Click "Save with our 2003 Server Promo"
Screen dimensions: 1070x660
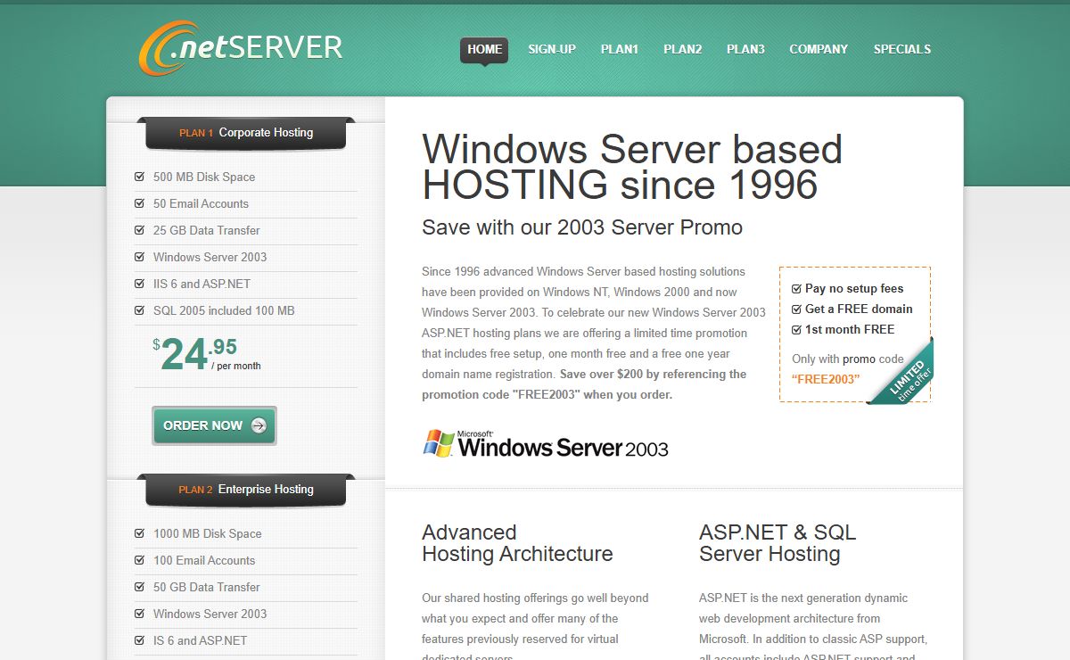[x=582, y=227]
